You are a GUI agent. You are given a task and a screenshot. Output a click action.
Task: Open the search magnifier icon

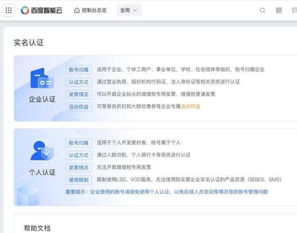(262, 10)
